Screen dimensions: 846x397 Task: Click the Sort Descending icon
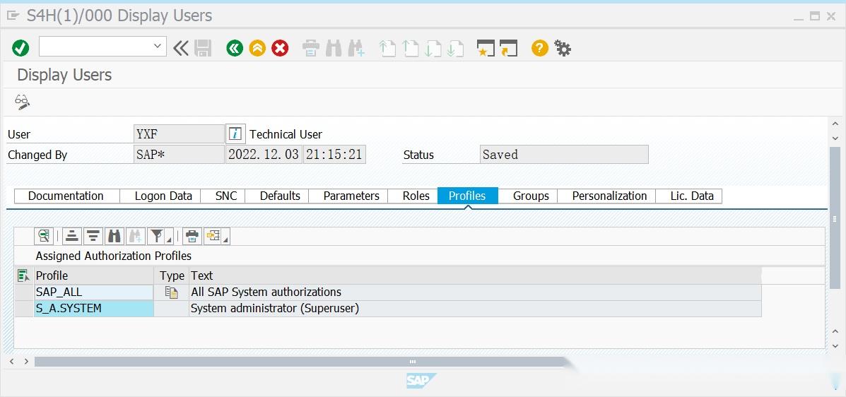pos(93,236)
